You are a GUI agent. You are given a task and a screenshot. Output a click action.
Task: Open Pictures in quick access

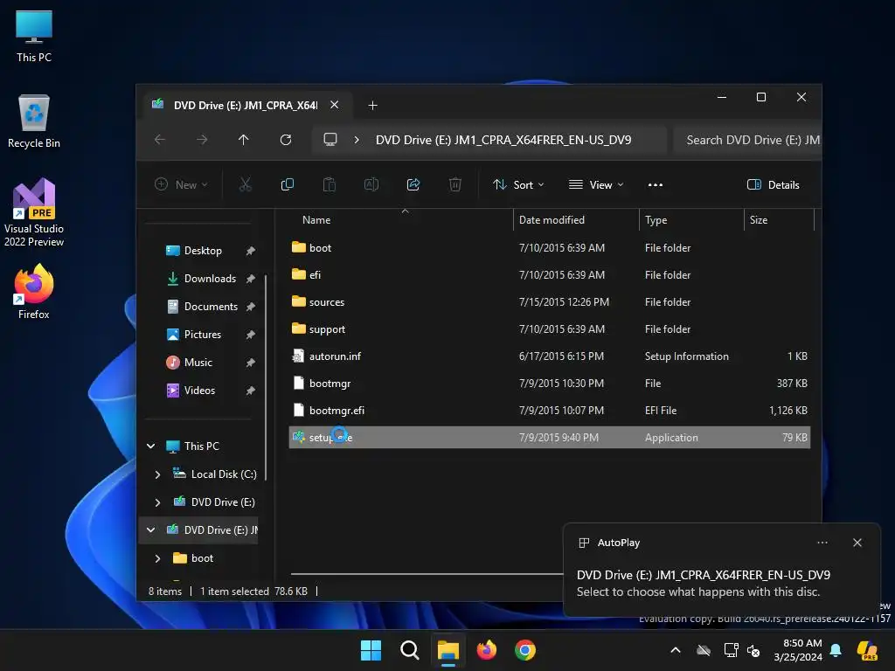point(203,335)
